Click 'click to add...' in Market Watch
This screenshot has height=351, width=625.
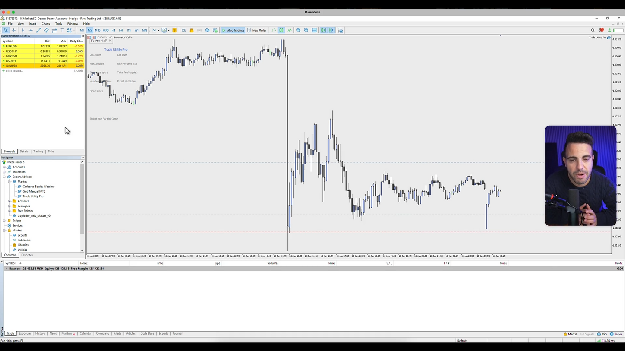[x=14, y=71]
